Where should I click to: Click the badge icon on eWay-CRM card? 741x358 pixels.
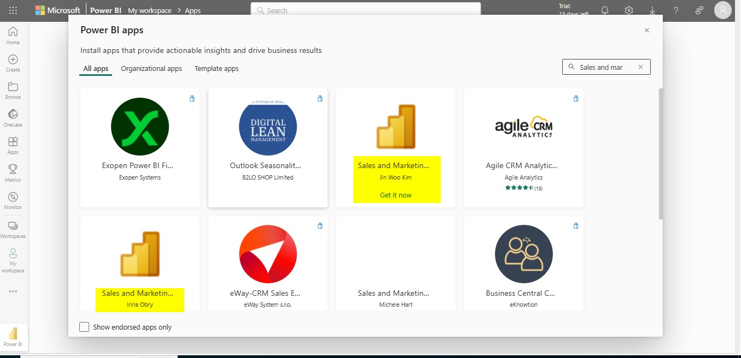pos(320,225)
